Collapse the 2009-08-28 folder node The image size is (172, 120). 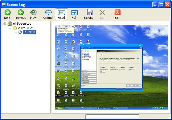click(x=10, y=28)
